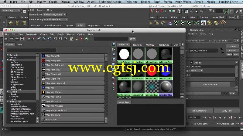243x136 pixels.
Task: Show top and bottom tabs in Hypershade
Action: point(22,39)
